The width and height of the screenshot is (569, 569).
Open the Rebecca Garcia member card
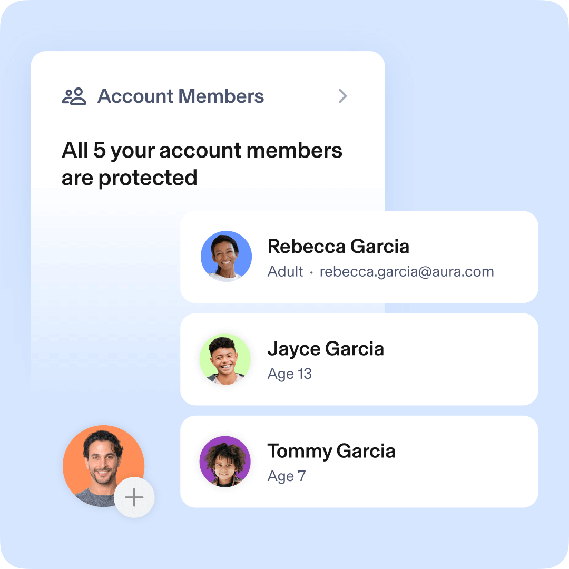pos(359,257)
